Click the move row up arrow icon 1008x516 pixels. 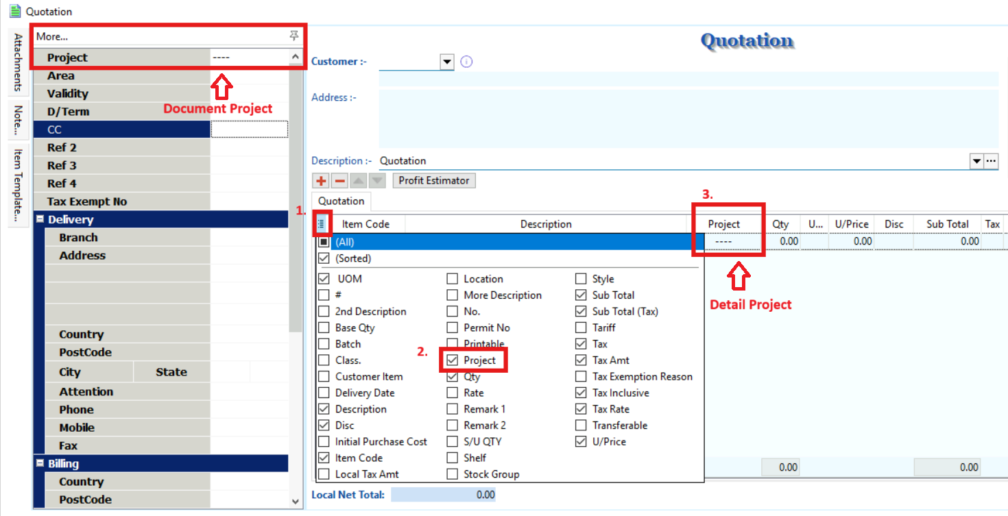(x=359, y=181)
